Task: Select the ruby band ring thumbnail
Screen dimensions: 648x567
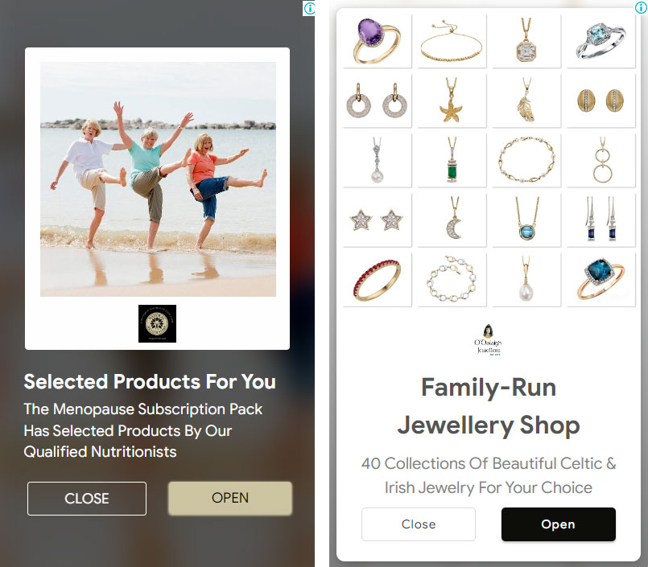Action: coord(377,280)
